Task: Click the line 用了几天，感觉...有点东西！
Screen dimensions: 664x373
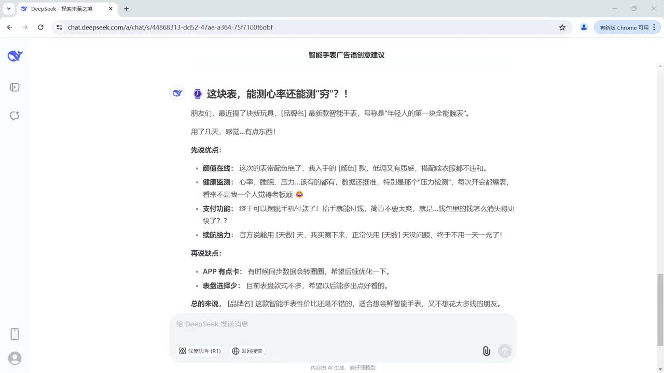Action: click(x=233, y=132)
